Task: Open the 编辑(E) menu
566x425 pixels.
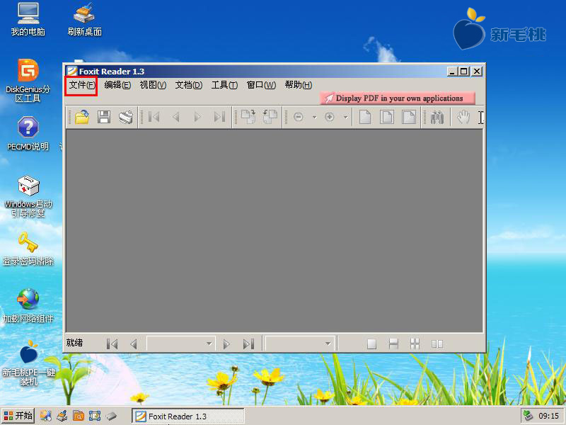Action: tap(117, 85)
